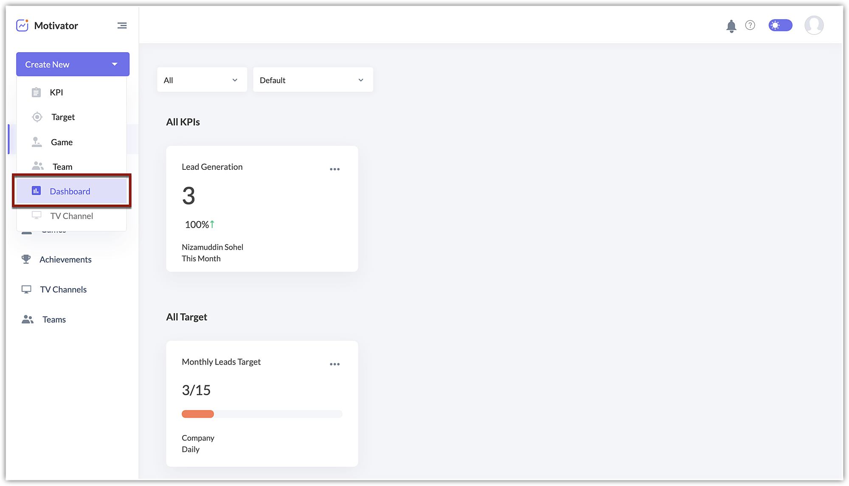Open Monthly Leads Target three-dot menu
This screenshot has width=849, height=486.
click(x=335, y=364)
